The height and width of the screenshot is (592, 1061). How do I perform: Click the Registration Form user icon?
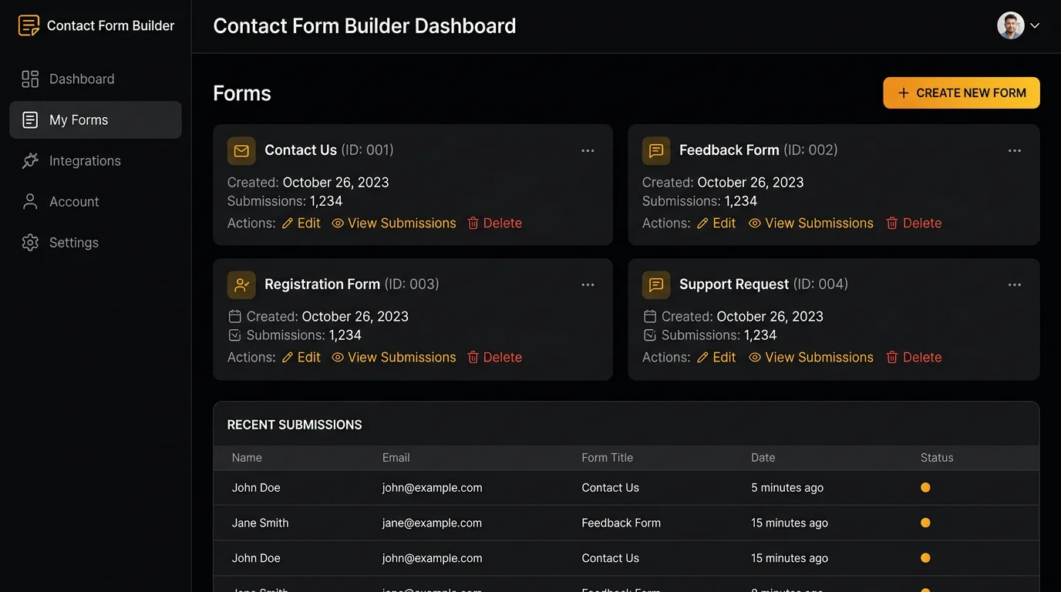coord(241,285)
